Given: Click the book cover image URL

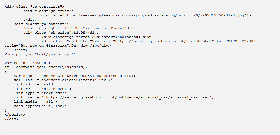Looking at the screenshot, I should click(x=155, y=15).
